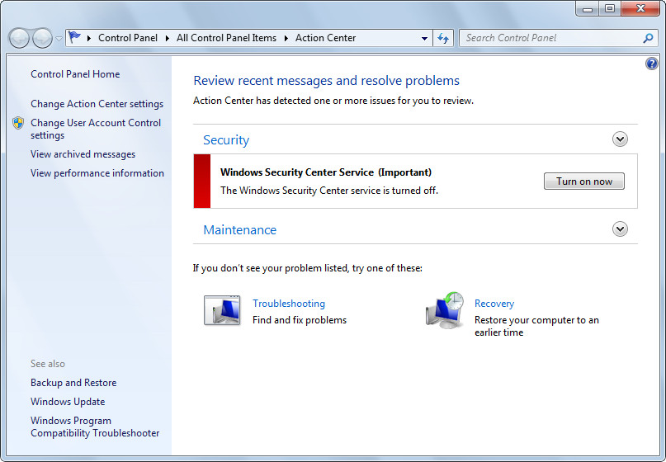Open the Recovery link
This screenshot has width=666, height=462.
click(494, 304)
